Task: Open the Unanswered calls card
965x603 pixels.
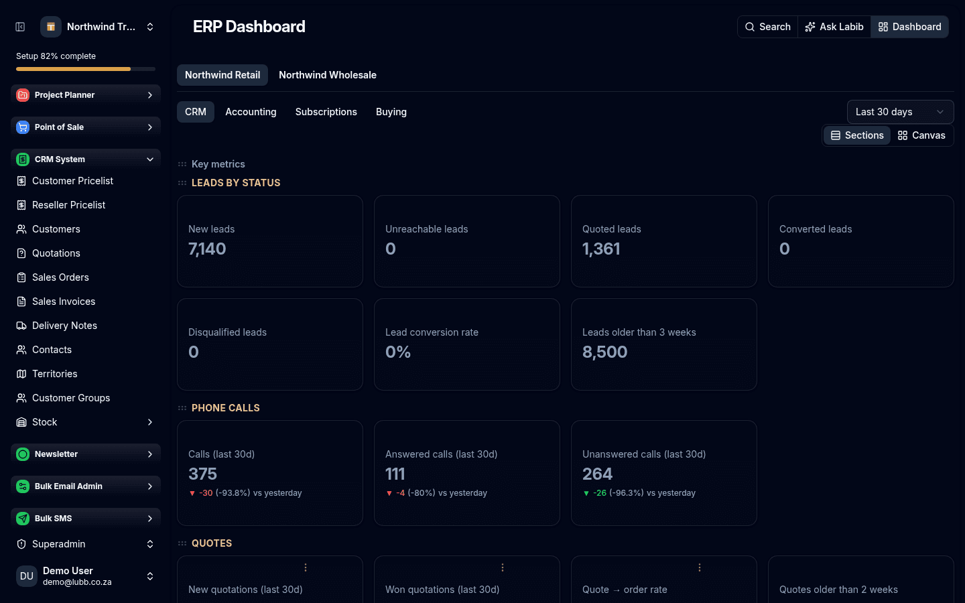Action: (x=664, y=473)
